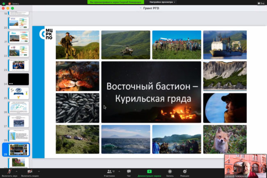This screenshot has height=178, width=267.
Task: Open the video options arrow beside camera
Action: point(39,171)
